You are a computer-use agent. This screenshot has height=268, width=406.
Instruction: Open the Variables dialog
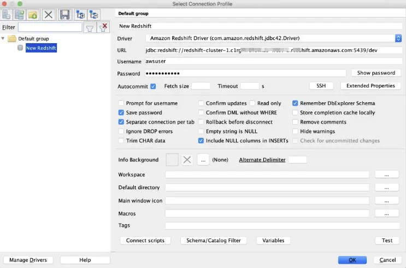[273, 240]
